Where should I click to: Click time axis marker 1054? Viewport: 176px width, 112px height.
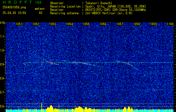pyautogui.click(x=69, y=24)
